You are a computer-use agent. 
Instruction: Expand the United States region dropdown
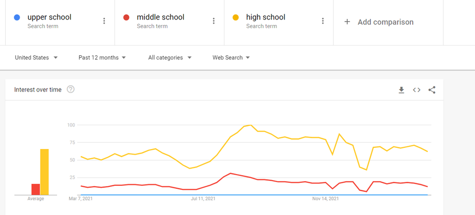[36, 57]
